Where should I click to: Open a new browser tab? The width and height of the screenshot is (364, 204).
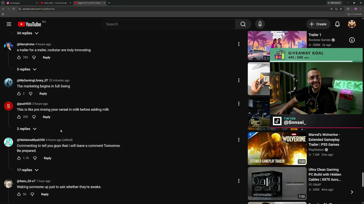coord(109,3)
